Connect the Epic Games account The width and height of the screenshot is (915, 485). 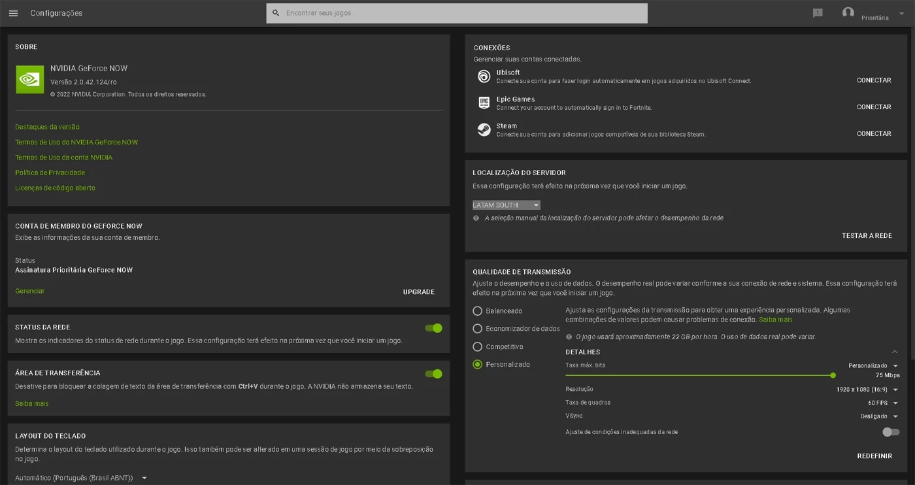pos(874,107)
